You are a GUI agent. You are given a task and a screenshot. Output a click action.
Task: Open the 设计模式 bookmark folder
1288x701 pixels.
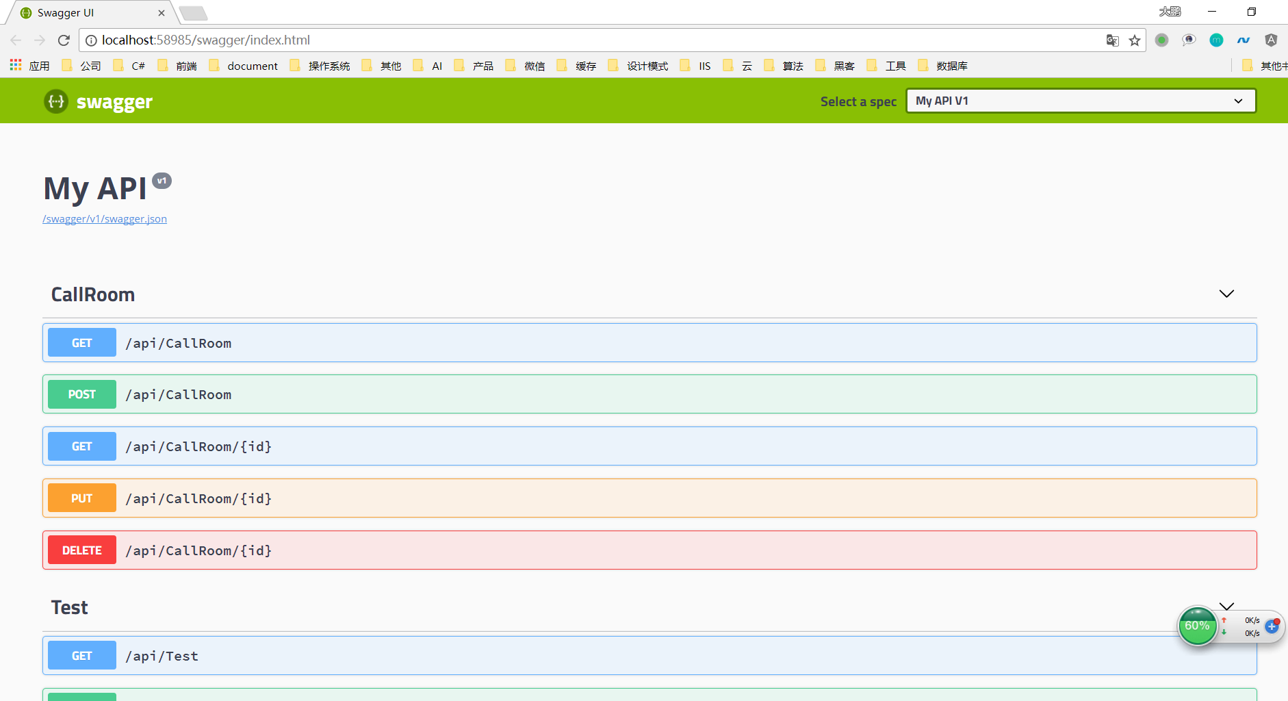639,66
